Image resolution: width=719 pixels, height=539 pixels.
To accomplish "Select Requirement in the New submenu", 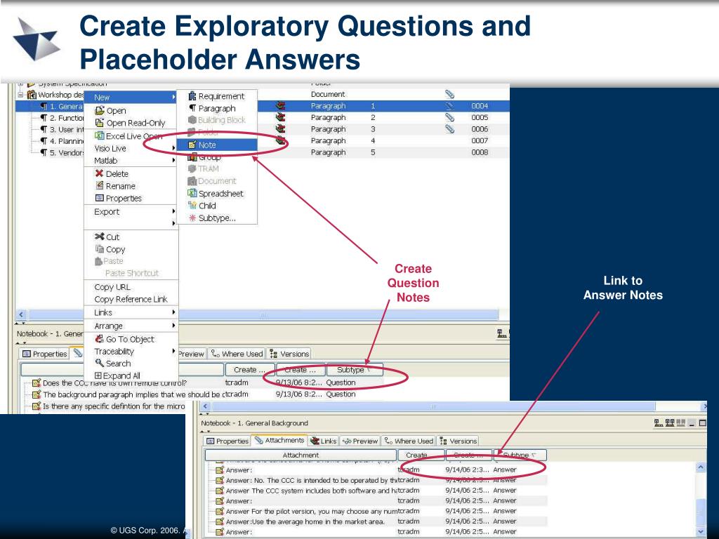I will coord(218,96).
